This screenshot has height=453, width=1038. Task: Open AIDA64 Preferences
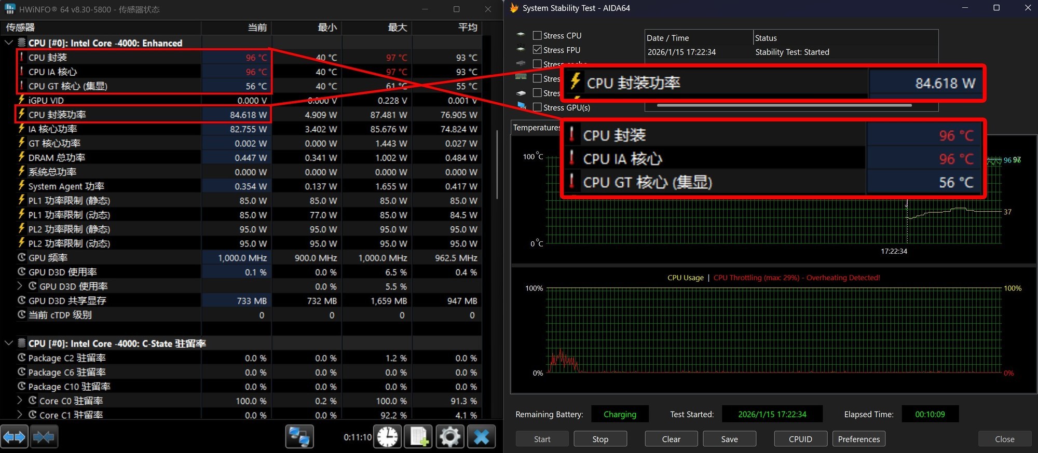[x=859, y=439]
